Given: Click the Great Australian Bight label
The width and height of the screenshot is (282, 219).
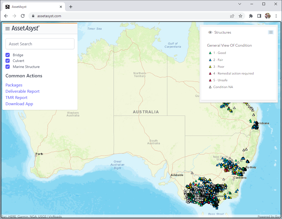Looking at the screenshot, I should [118, 165].
